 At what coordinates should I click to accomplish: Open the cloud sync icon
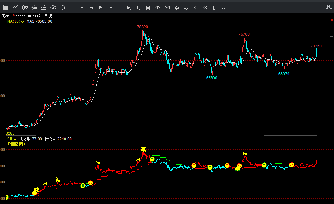53,7
